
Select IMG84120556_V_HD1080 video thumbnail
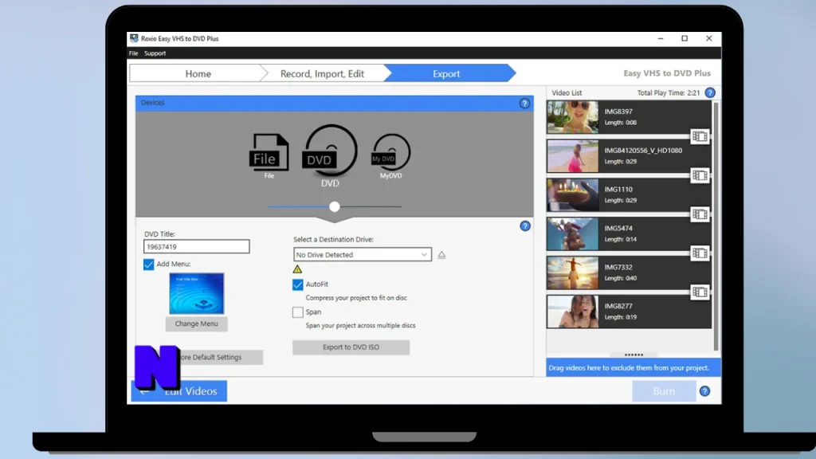(x=572, y=156)
